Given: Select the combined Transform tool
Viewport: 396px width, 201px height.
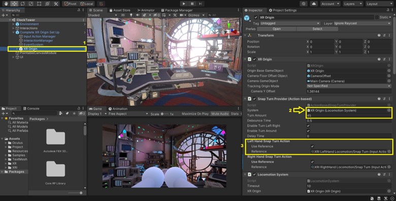Looking at the screenshot, I should 47,4.
